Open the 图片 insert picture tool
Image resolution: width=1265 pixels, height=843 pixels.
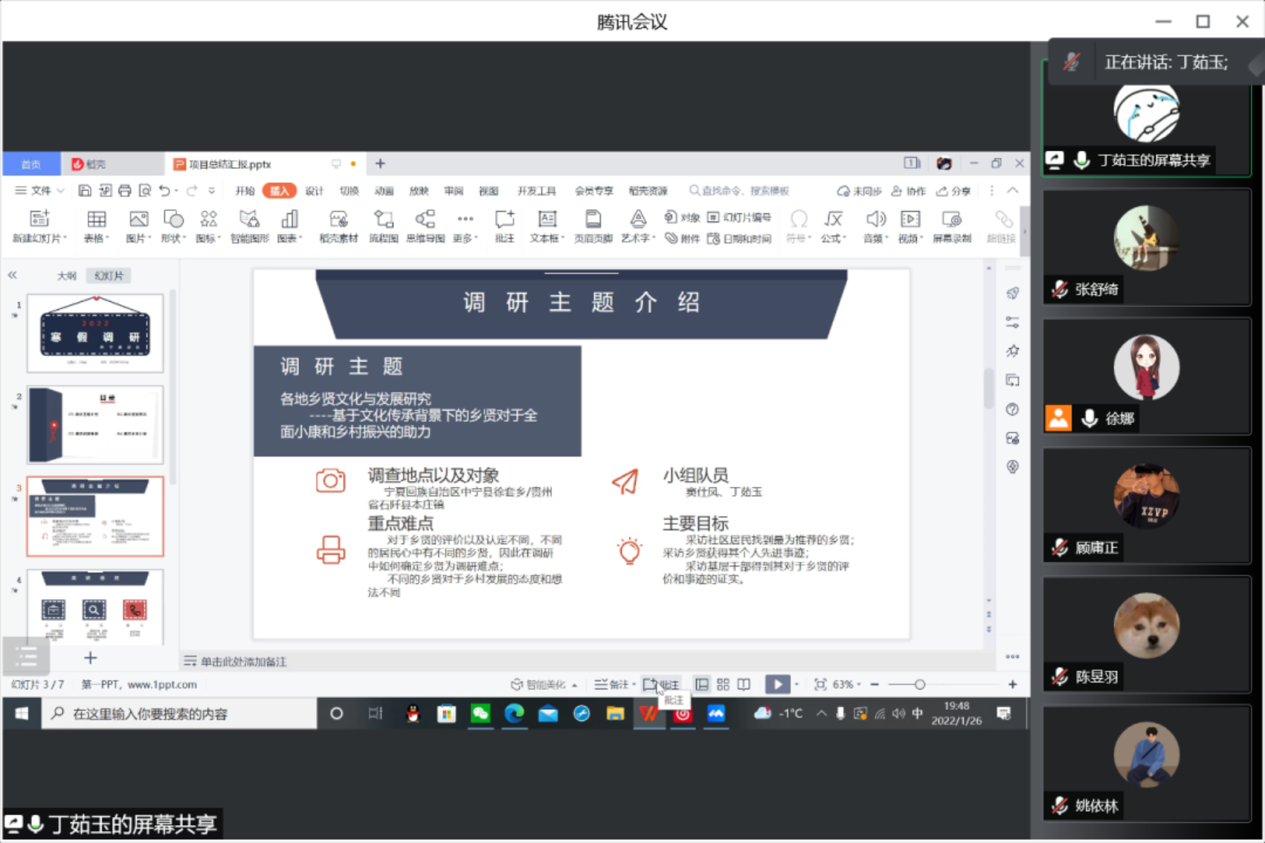(137, 225)
